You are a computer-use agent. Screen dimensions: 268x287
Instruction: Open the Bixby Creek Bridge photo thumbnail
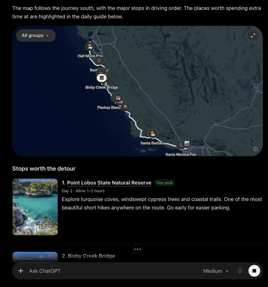[35, 257]
